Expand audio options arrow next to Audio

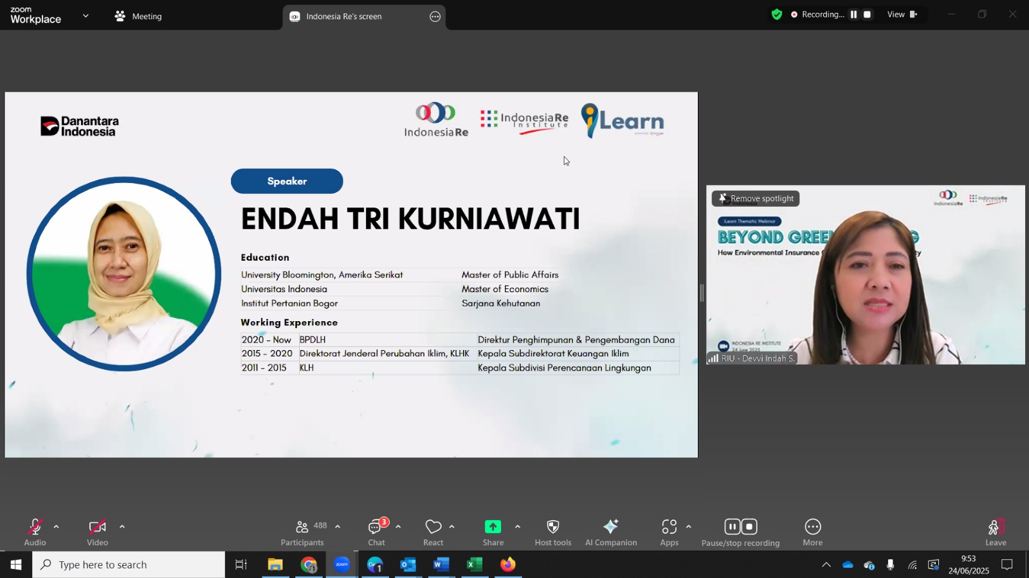(57, 527)
